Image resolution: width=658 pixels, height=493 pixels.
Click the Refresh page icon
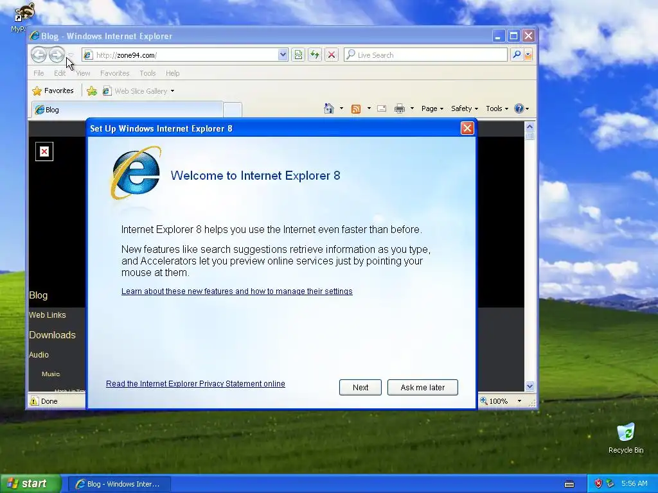[x=315, y=55]
